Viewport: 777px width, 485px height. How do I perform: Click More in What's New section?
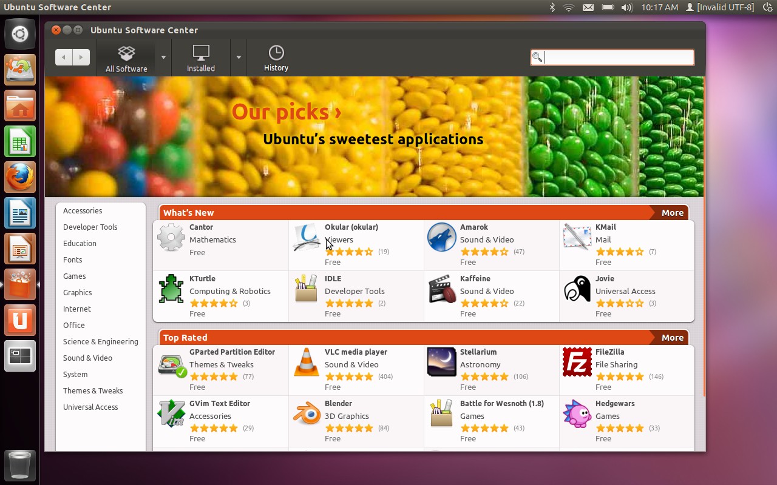click(x=672, y=213)
